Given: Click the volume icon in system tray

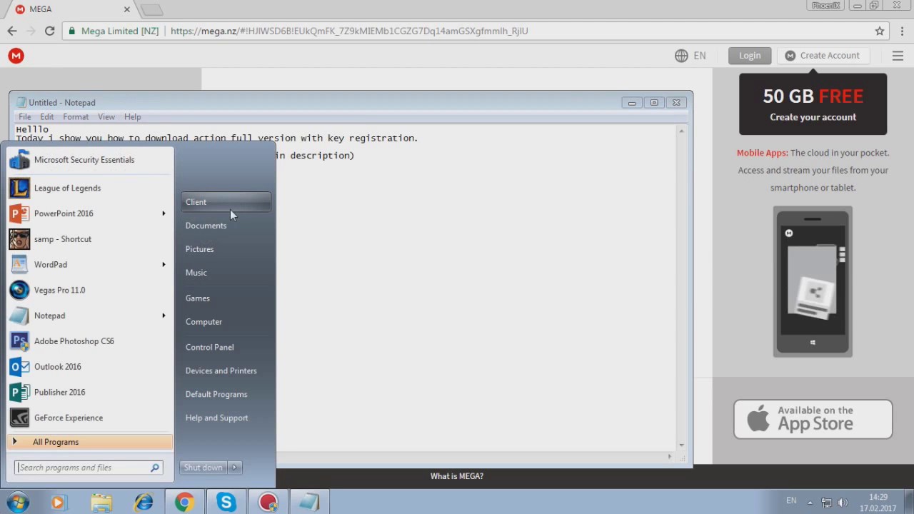Looking at the screenshot, I should point(843,503).
